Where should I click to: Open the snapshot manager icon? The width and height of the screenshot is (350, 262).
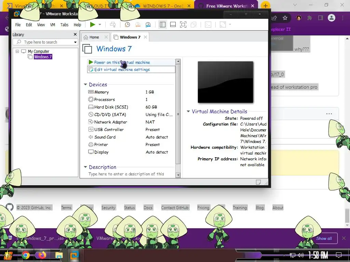click(148, 25)
